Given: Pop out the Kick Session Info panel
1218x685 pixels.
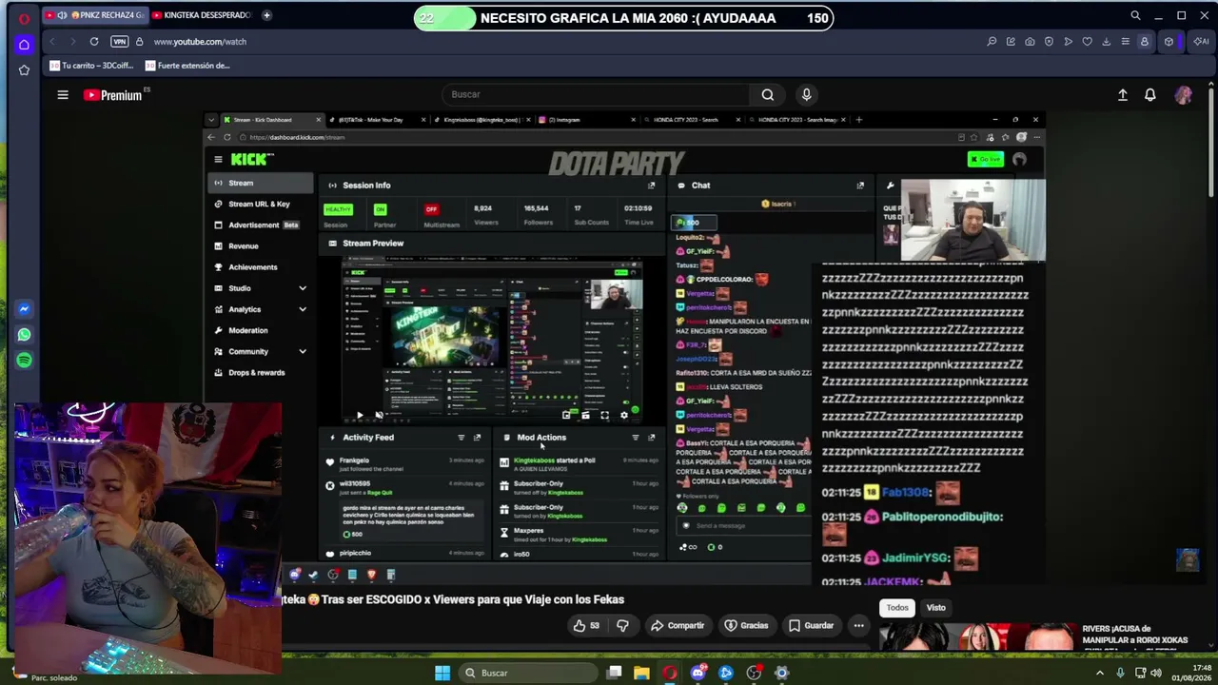Looking at the screenshot, I should (x=651, y=186).
